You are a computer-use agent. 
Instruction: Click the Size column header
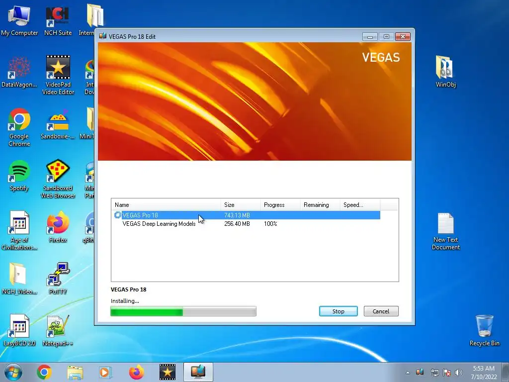(241, 205)
